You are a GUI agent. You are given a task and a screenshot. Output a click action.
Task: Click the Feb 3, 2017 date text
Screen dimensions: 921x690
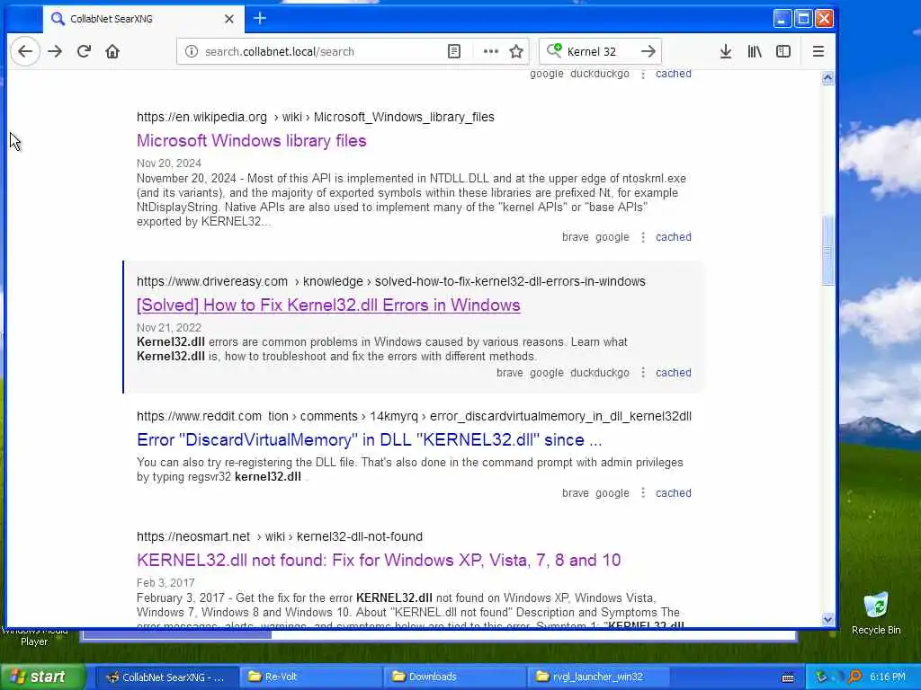tap(165, 582)
